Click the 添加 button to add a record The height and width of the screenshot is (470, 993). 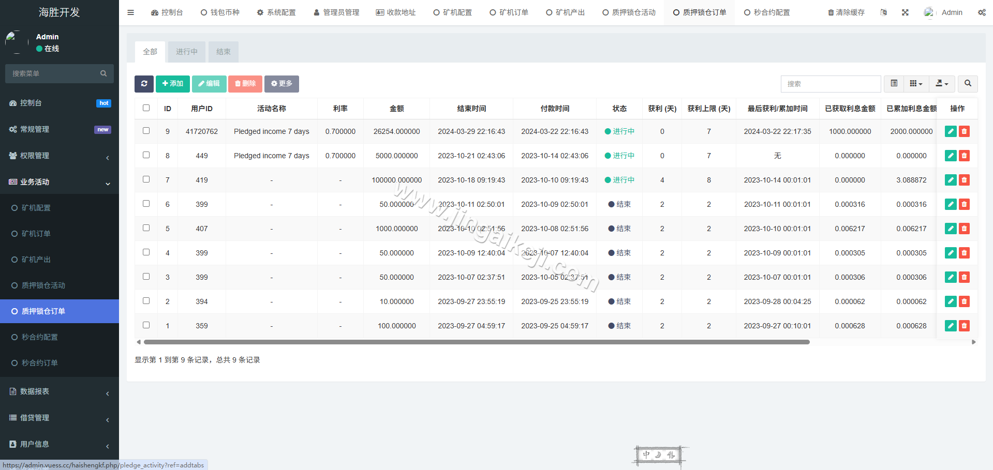pyautogui.click(x=172, y=83)
